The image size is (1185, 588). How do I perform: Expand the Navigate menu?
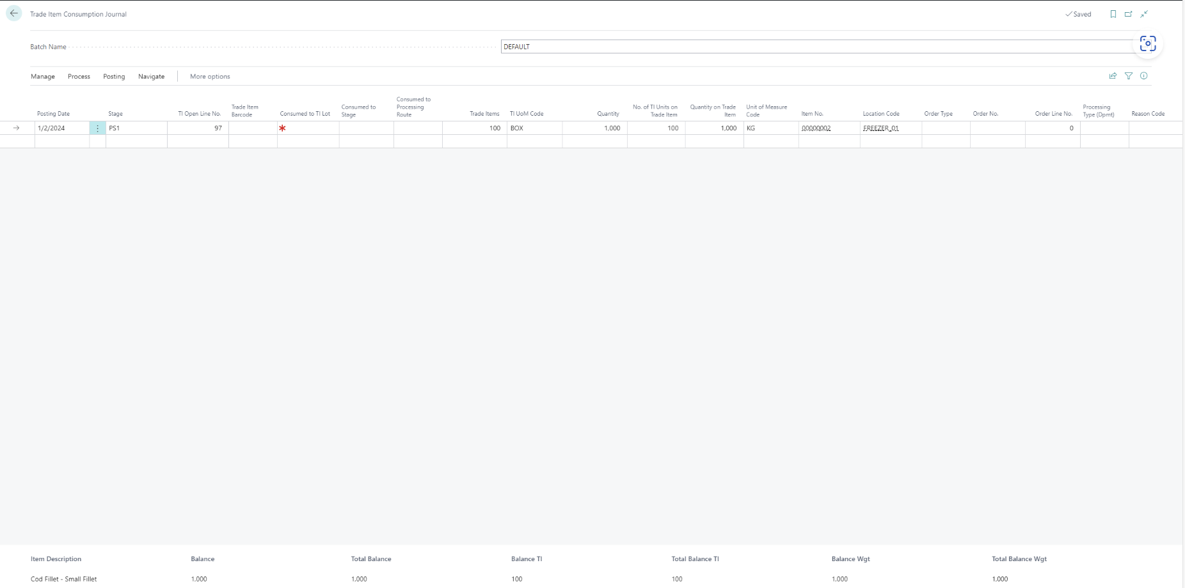tap(151, 77)
